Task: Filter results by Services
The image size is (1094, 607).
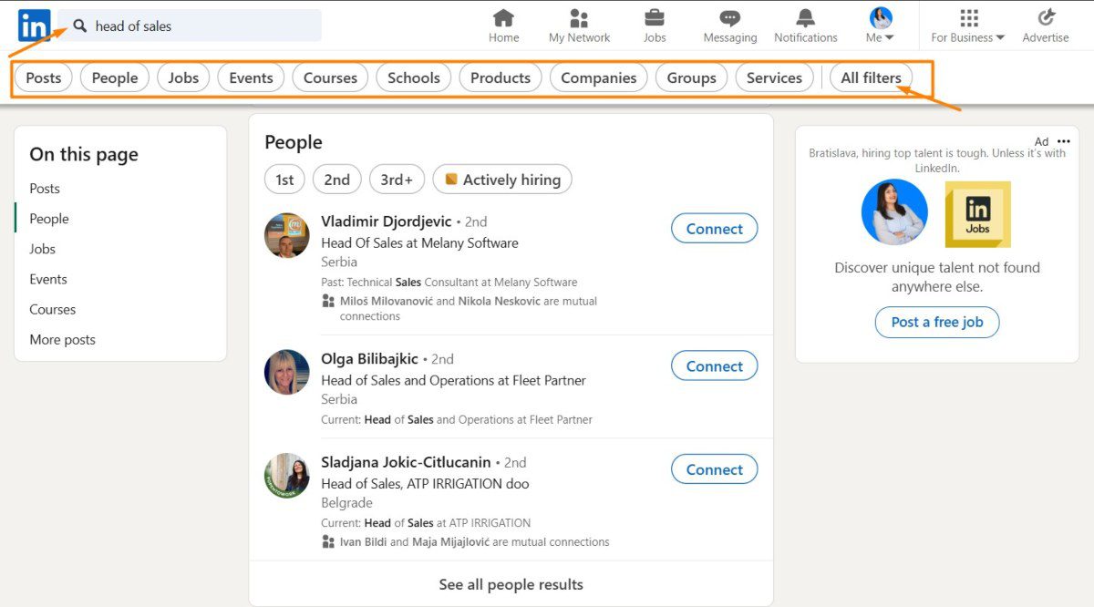Action: point(774,77)
